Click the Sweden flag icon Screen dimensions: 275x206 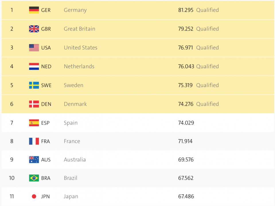[x=34, y=85]
